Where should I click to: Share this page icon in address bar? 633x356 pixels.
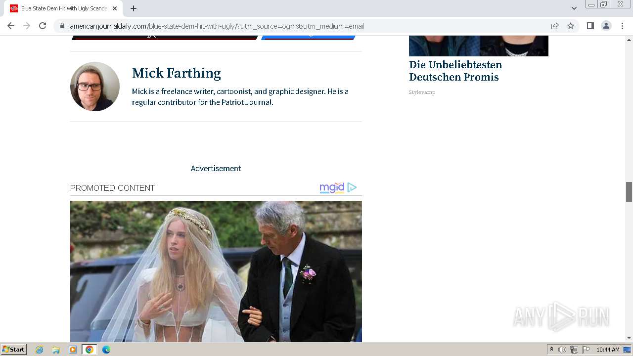coord(555,26)
